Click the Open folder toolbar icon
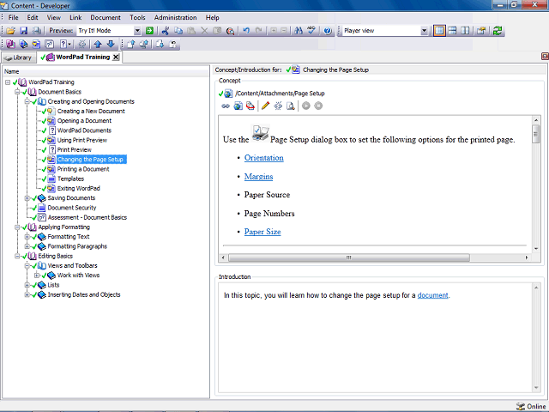The height and width of the screenshot is (412, 549). click(11, 31)
